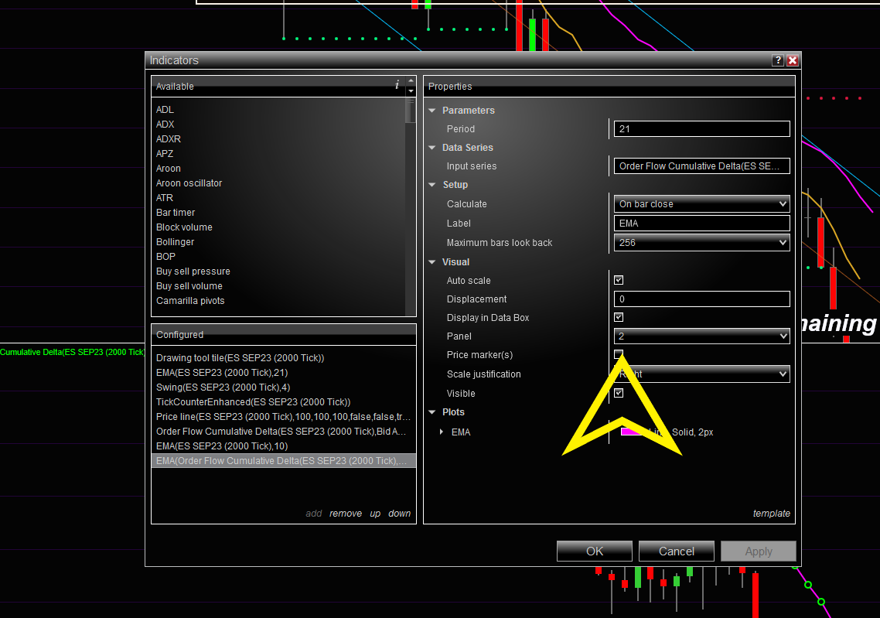Select Aroon indicator
Screen dimensions: 880x618
pos(169,169)
